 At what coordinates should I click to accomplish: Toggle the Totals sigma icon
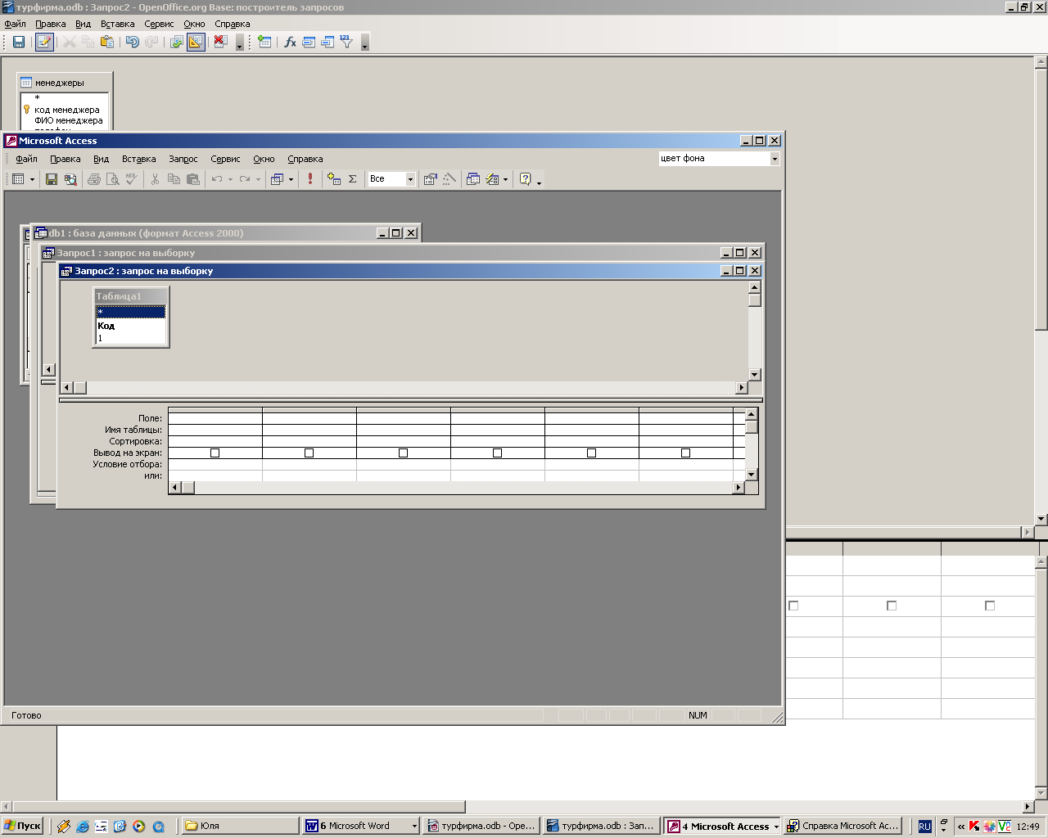click(x=353, y=179)
